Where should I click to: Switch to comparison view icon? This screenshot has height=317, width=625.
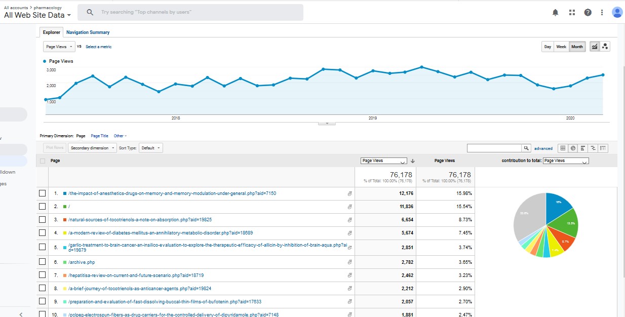593,148
